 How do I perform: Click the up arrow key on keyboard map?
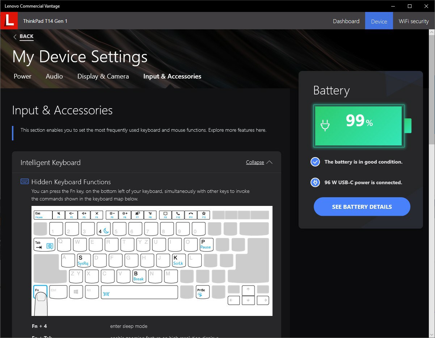pyautogui.click(x=248, y=290)
